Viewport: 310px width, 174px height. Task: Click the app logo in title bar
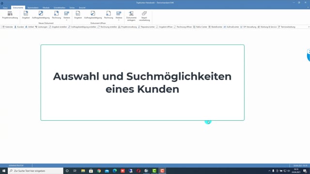click(2, 3)
